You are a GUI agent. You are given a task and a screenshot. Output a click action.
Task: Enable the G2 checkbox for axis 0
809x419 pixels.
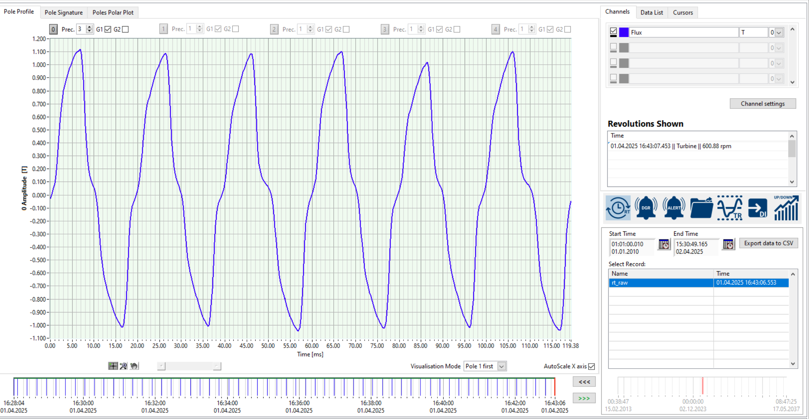125,29
